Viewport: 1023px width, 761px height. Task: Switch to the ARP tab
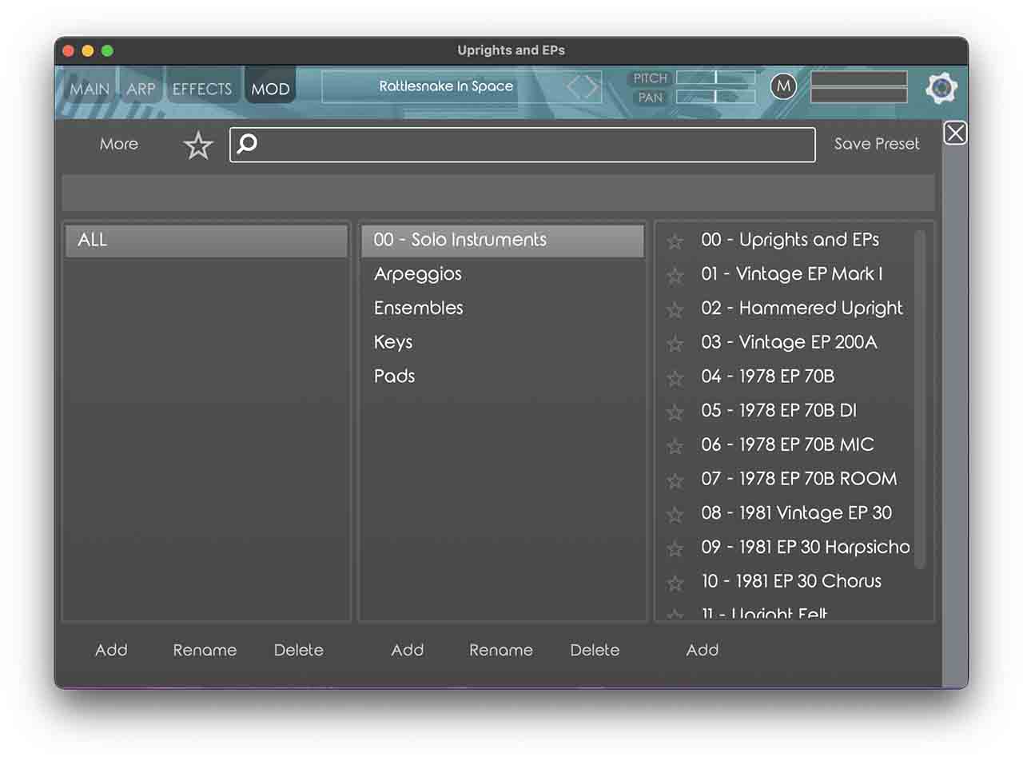[141, 89]
